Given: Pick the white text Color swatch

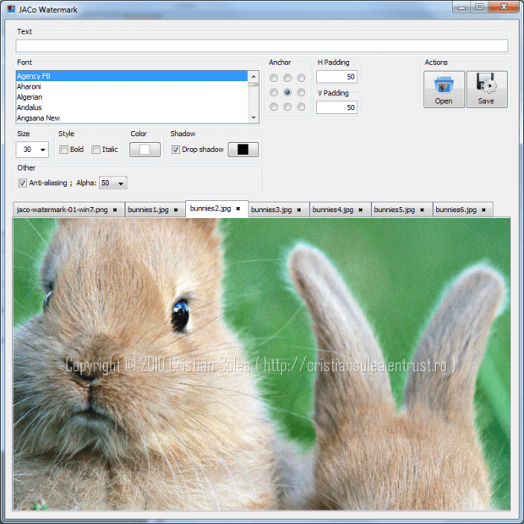Looking at the screenshot, I should coord(145,150).
